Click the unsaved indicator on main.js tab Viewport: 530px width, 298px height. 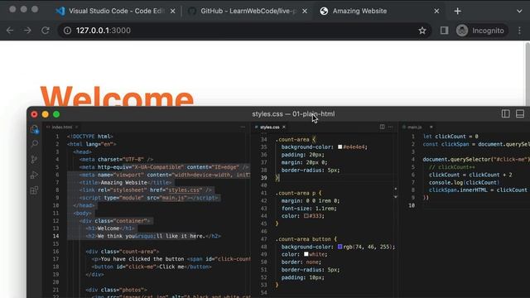(x=431, y=127)
